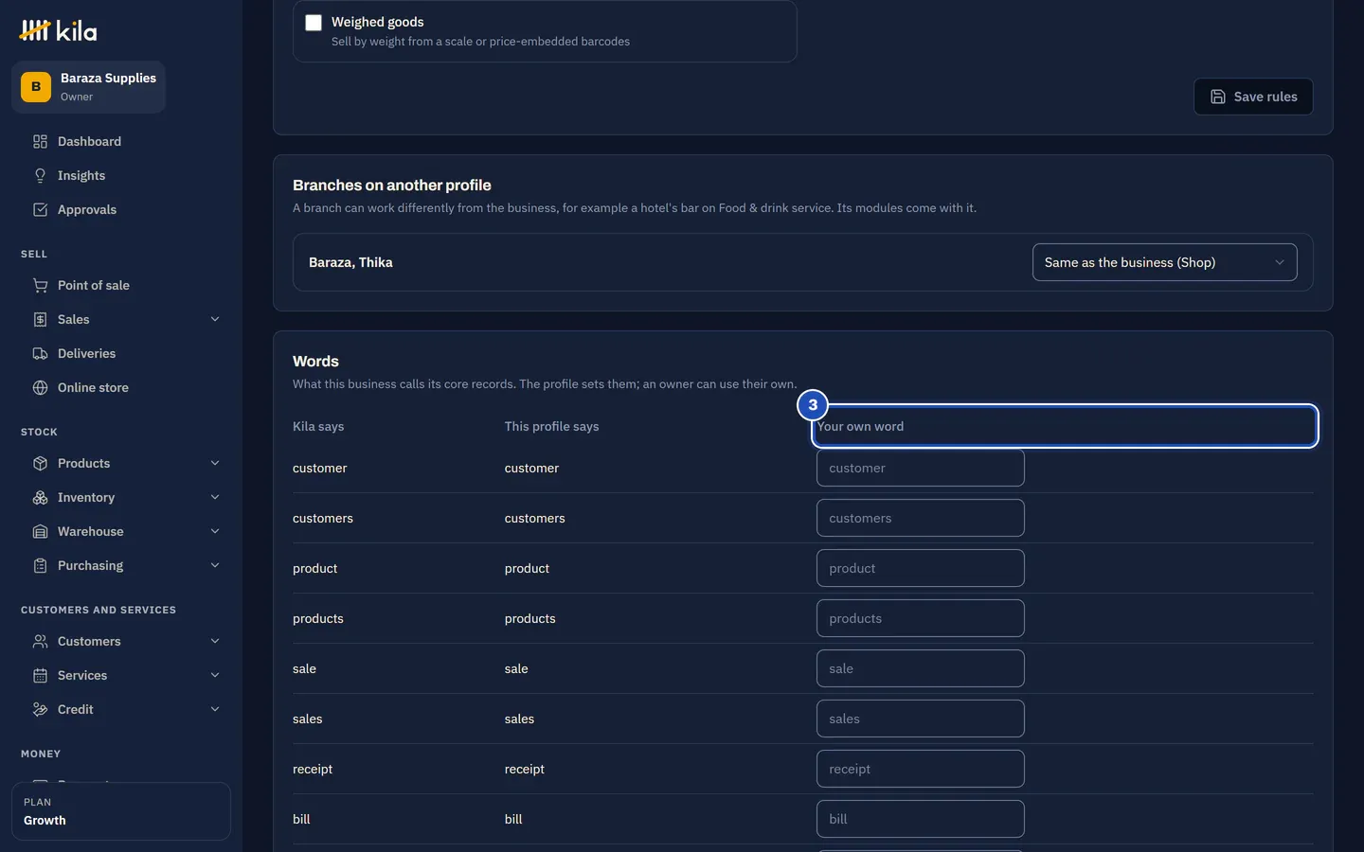Click the Point of sale cart icon
Image resolution: width=1364 pixels, height=852 pixels.
pos(40,285)
